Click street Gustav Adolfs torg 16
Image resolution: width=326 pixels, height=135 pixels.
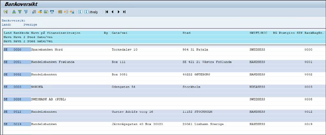click(133, 111)
